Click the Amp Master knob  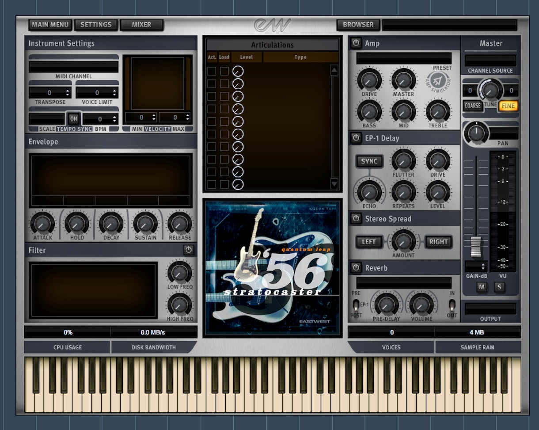pyautogui.click(x=403, y=80)
